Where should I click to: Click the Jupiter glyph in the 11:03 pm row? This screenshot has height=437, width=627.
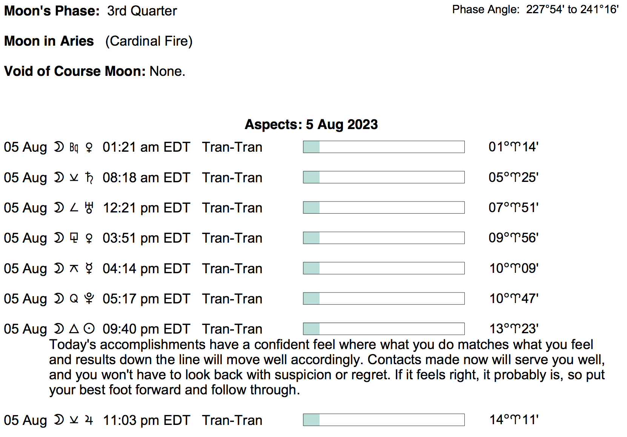(89, 420)
